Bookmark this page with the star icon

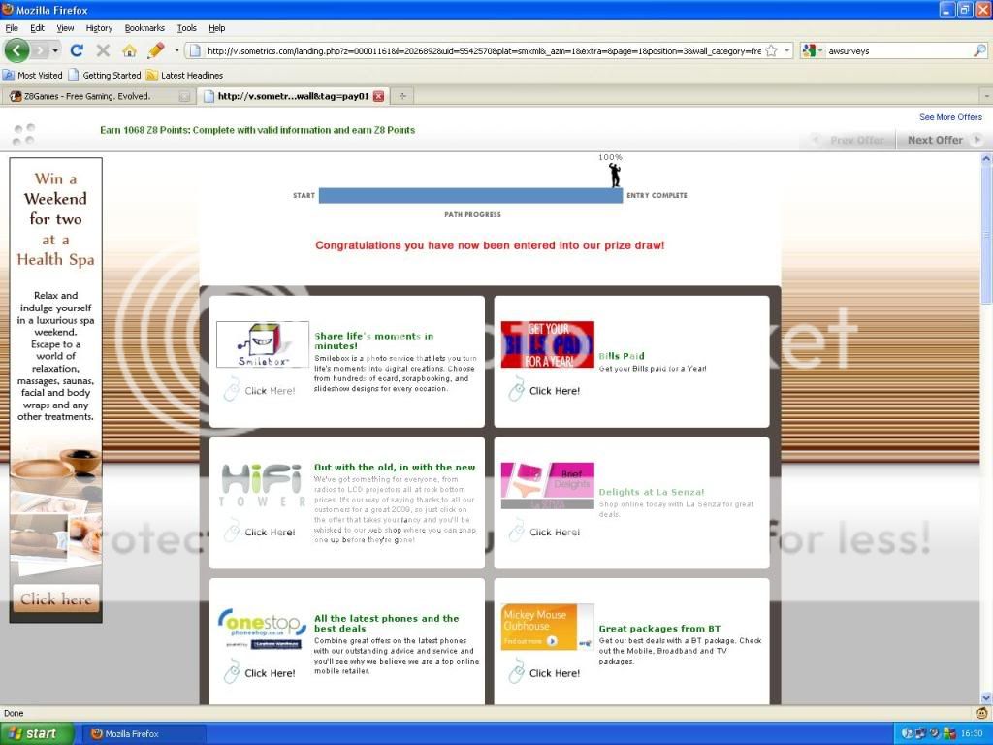[x=771, y=50]
